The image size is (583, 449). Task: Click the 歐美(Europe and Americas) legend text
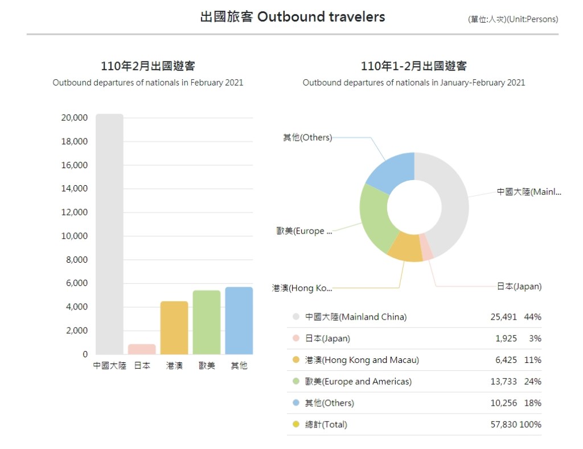pyautogui.click(x=358, y=381)
